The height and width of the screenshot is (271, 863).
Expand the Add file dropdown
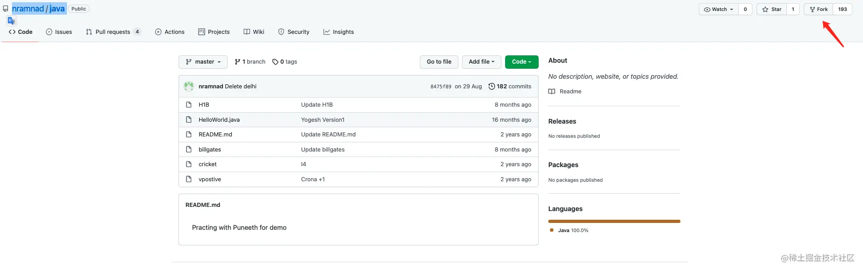(x=481, y=62)
